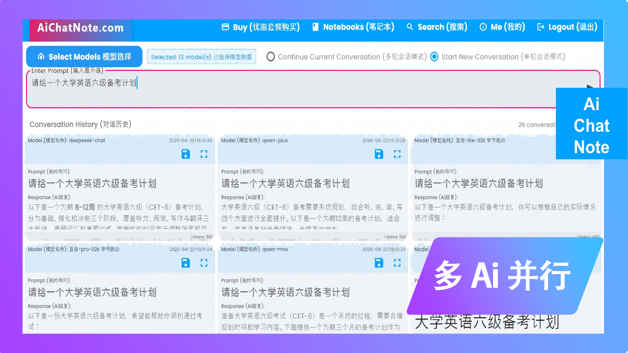Open Search (搜索) in top navigation
The image size is (628, 353).
[x=437, y=27]
